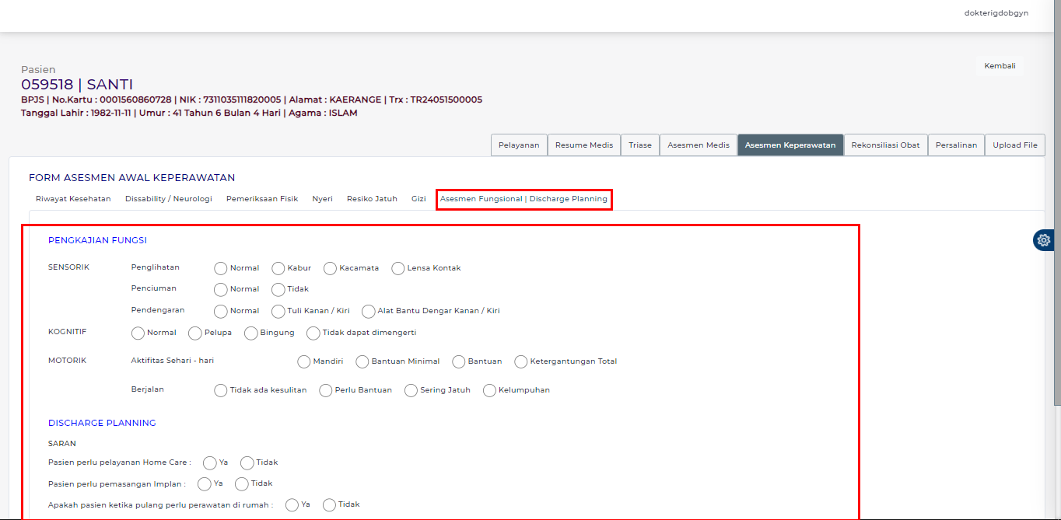
Task: Choose Mandiri for Aktifitas Sehari-hari
Action: (x=304, y=362)
